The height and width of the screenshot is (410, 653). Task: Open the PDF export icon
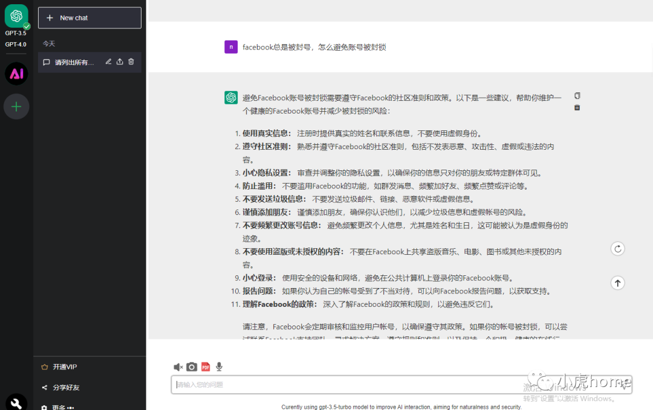tap(206, 367)
